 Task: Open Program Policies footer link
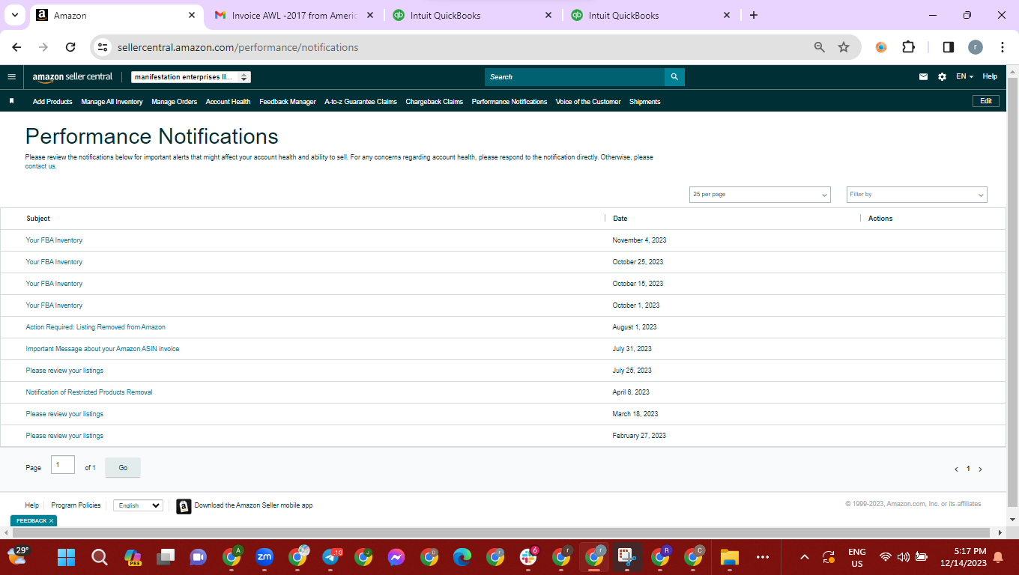tap(76, 505)
